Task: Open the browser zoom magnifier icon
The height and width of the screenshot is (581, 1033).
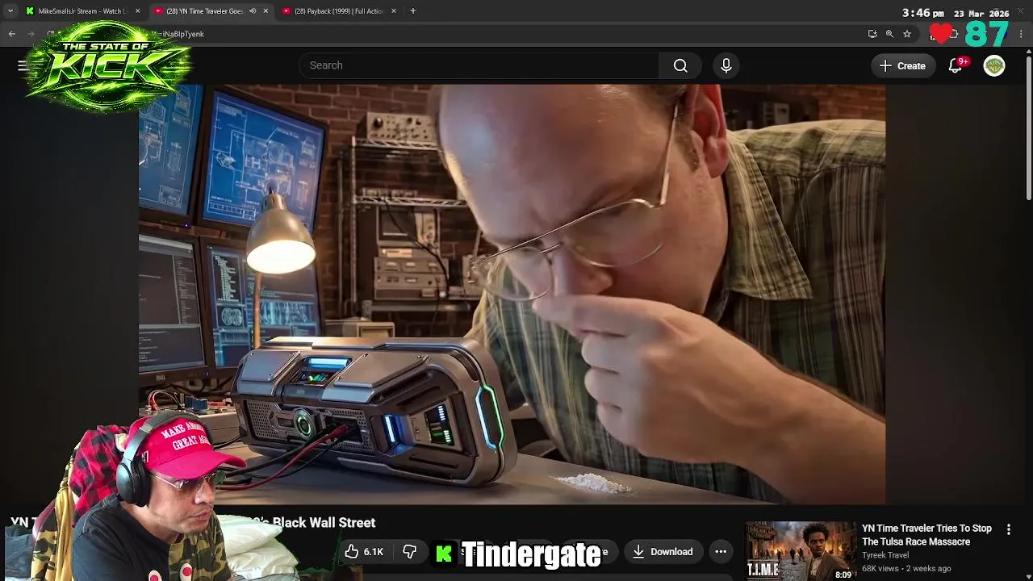Action: [889, 34]
